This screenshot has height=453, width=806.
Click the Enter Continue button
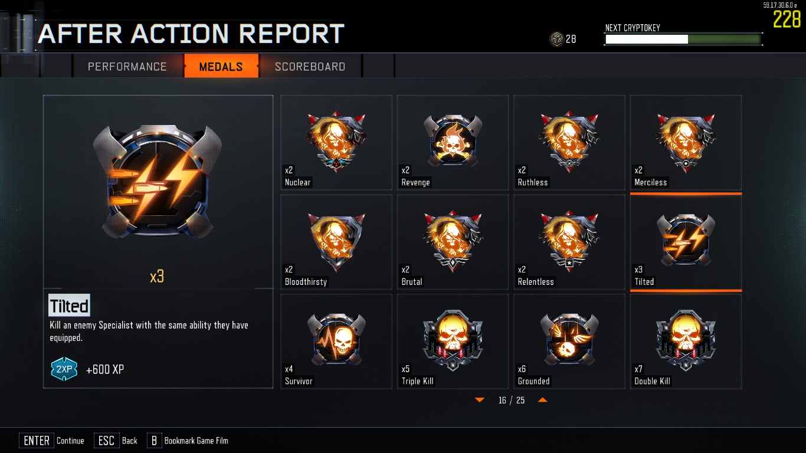[52, 441]
